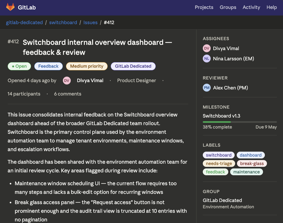The height and width of the screenshot is (223, 283).
Task: Click the GROUP section header
Action: coord(211,192)
